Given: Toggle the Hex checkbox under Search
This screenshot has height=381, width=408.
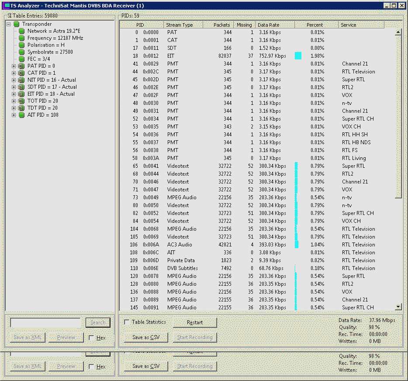Looking at the screenshot, I should (91, 338).
